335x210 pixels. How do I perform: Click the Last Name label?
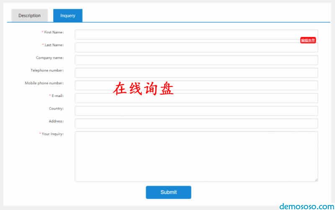pyautogui.click(x=54, y=45)
